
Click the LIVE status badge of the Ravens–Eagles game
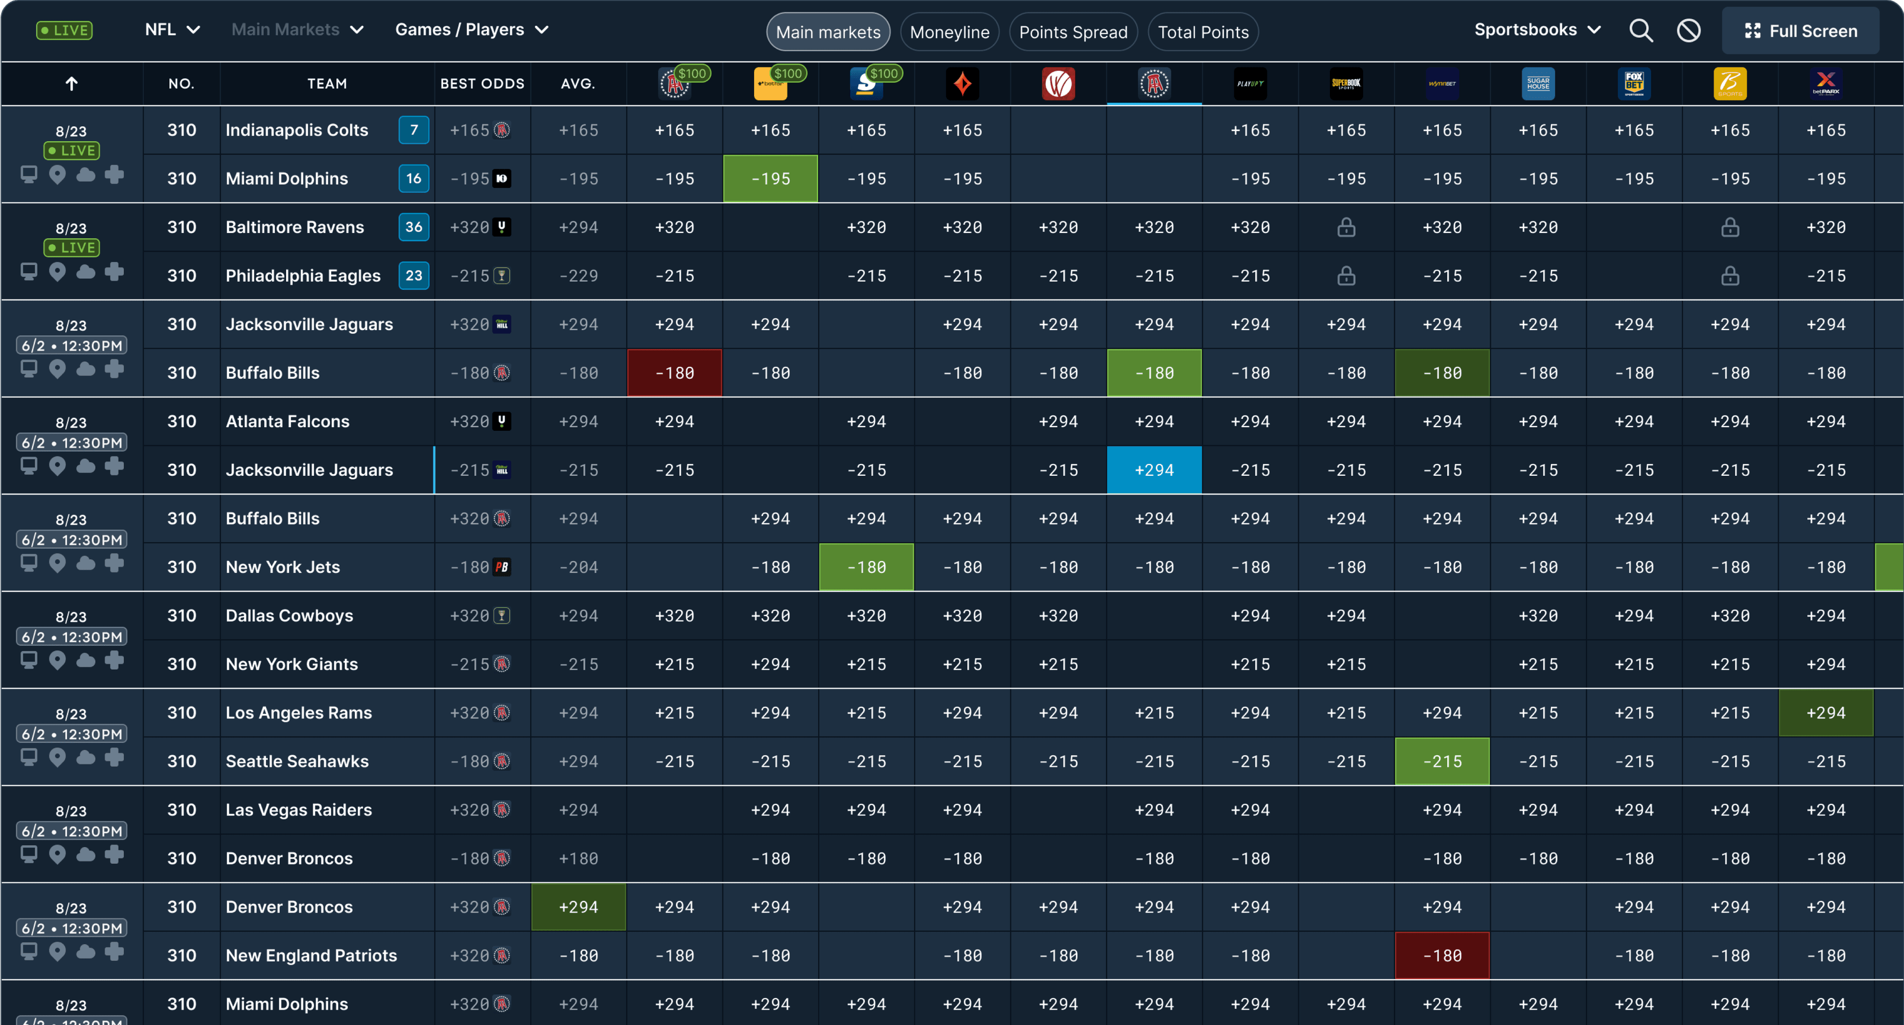point(72,247)
